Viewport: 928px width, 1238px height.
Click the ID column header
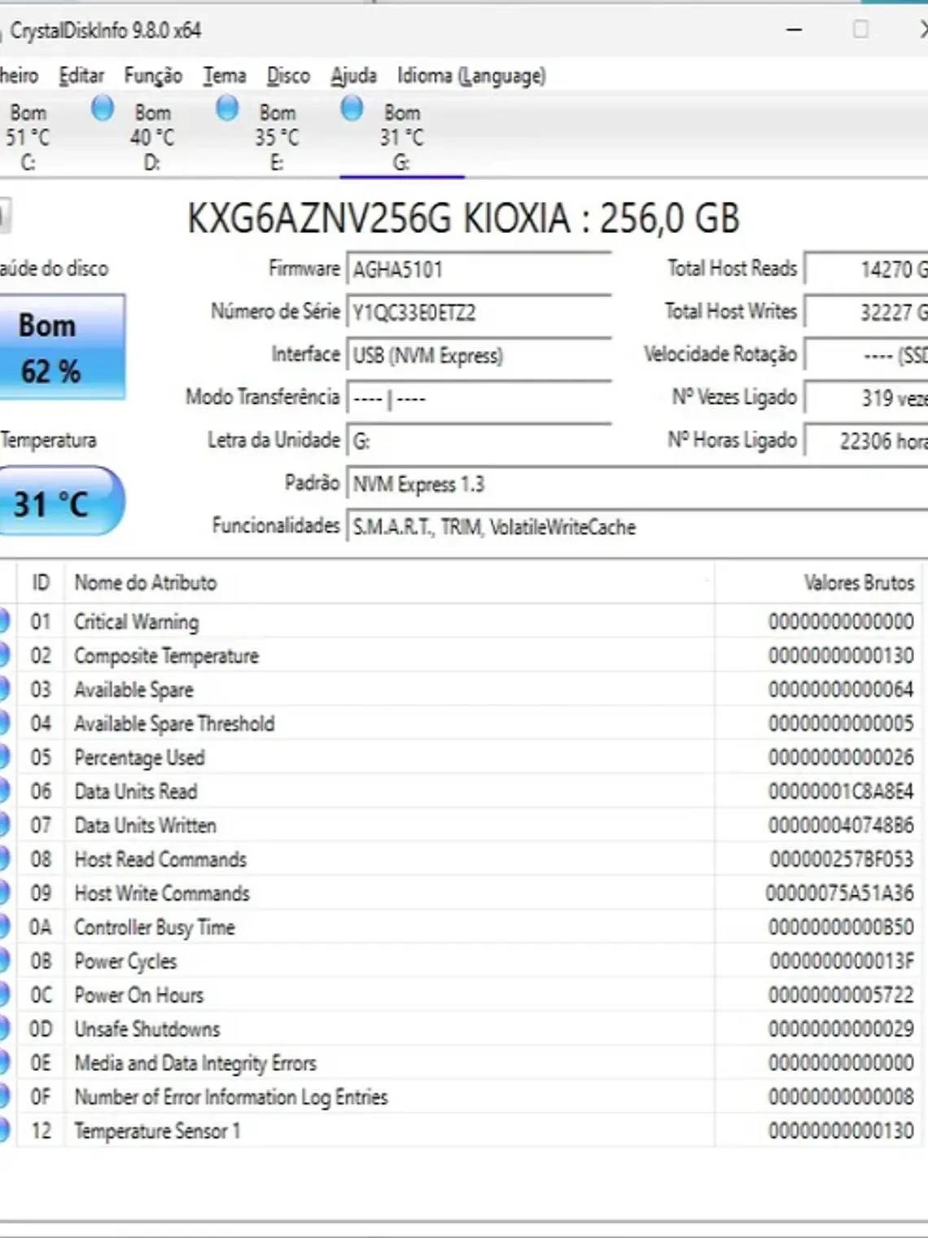coord(41,582)
